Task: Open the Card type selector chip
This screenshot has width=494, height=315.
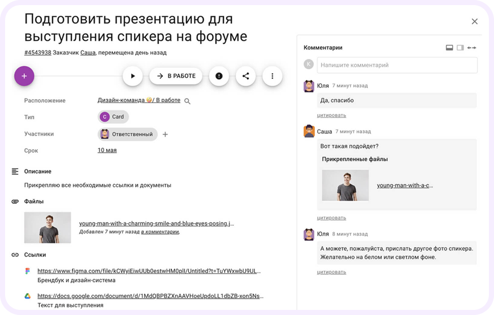Action: [x=113, y=117]
